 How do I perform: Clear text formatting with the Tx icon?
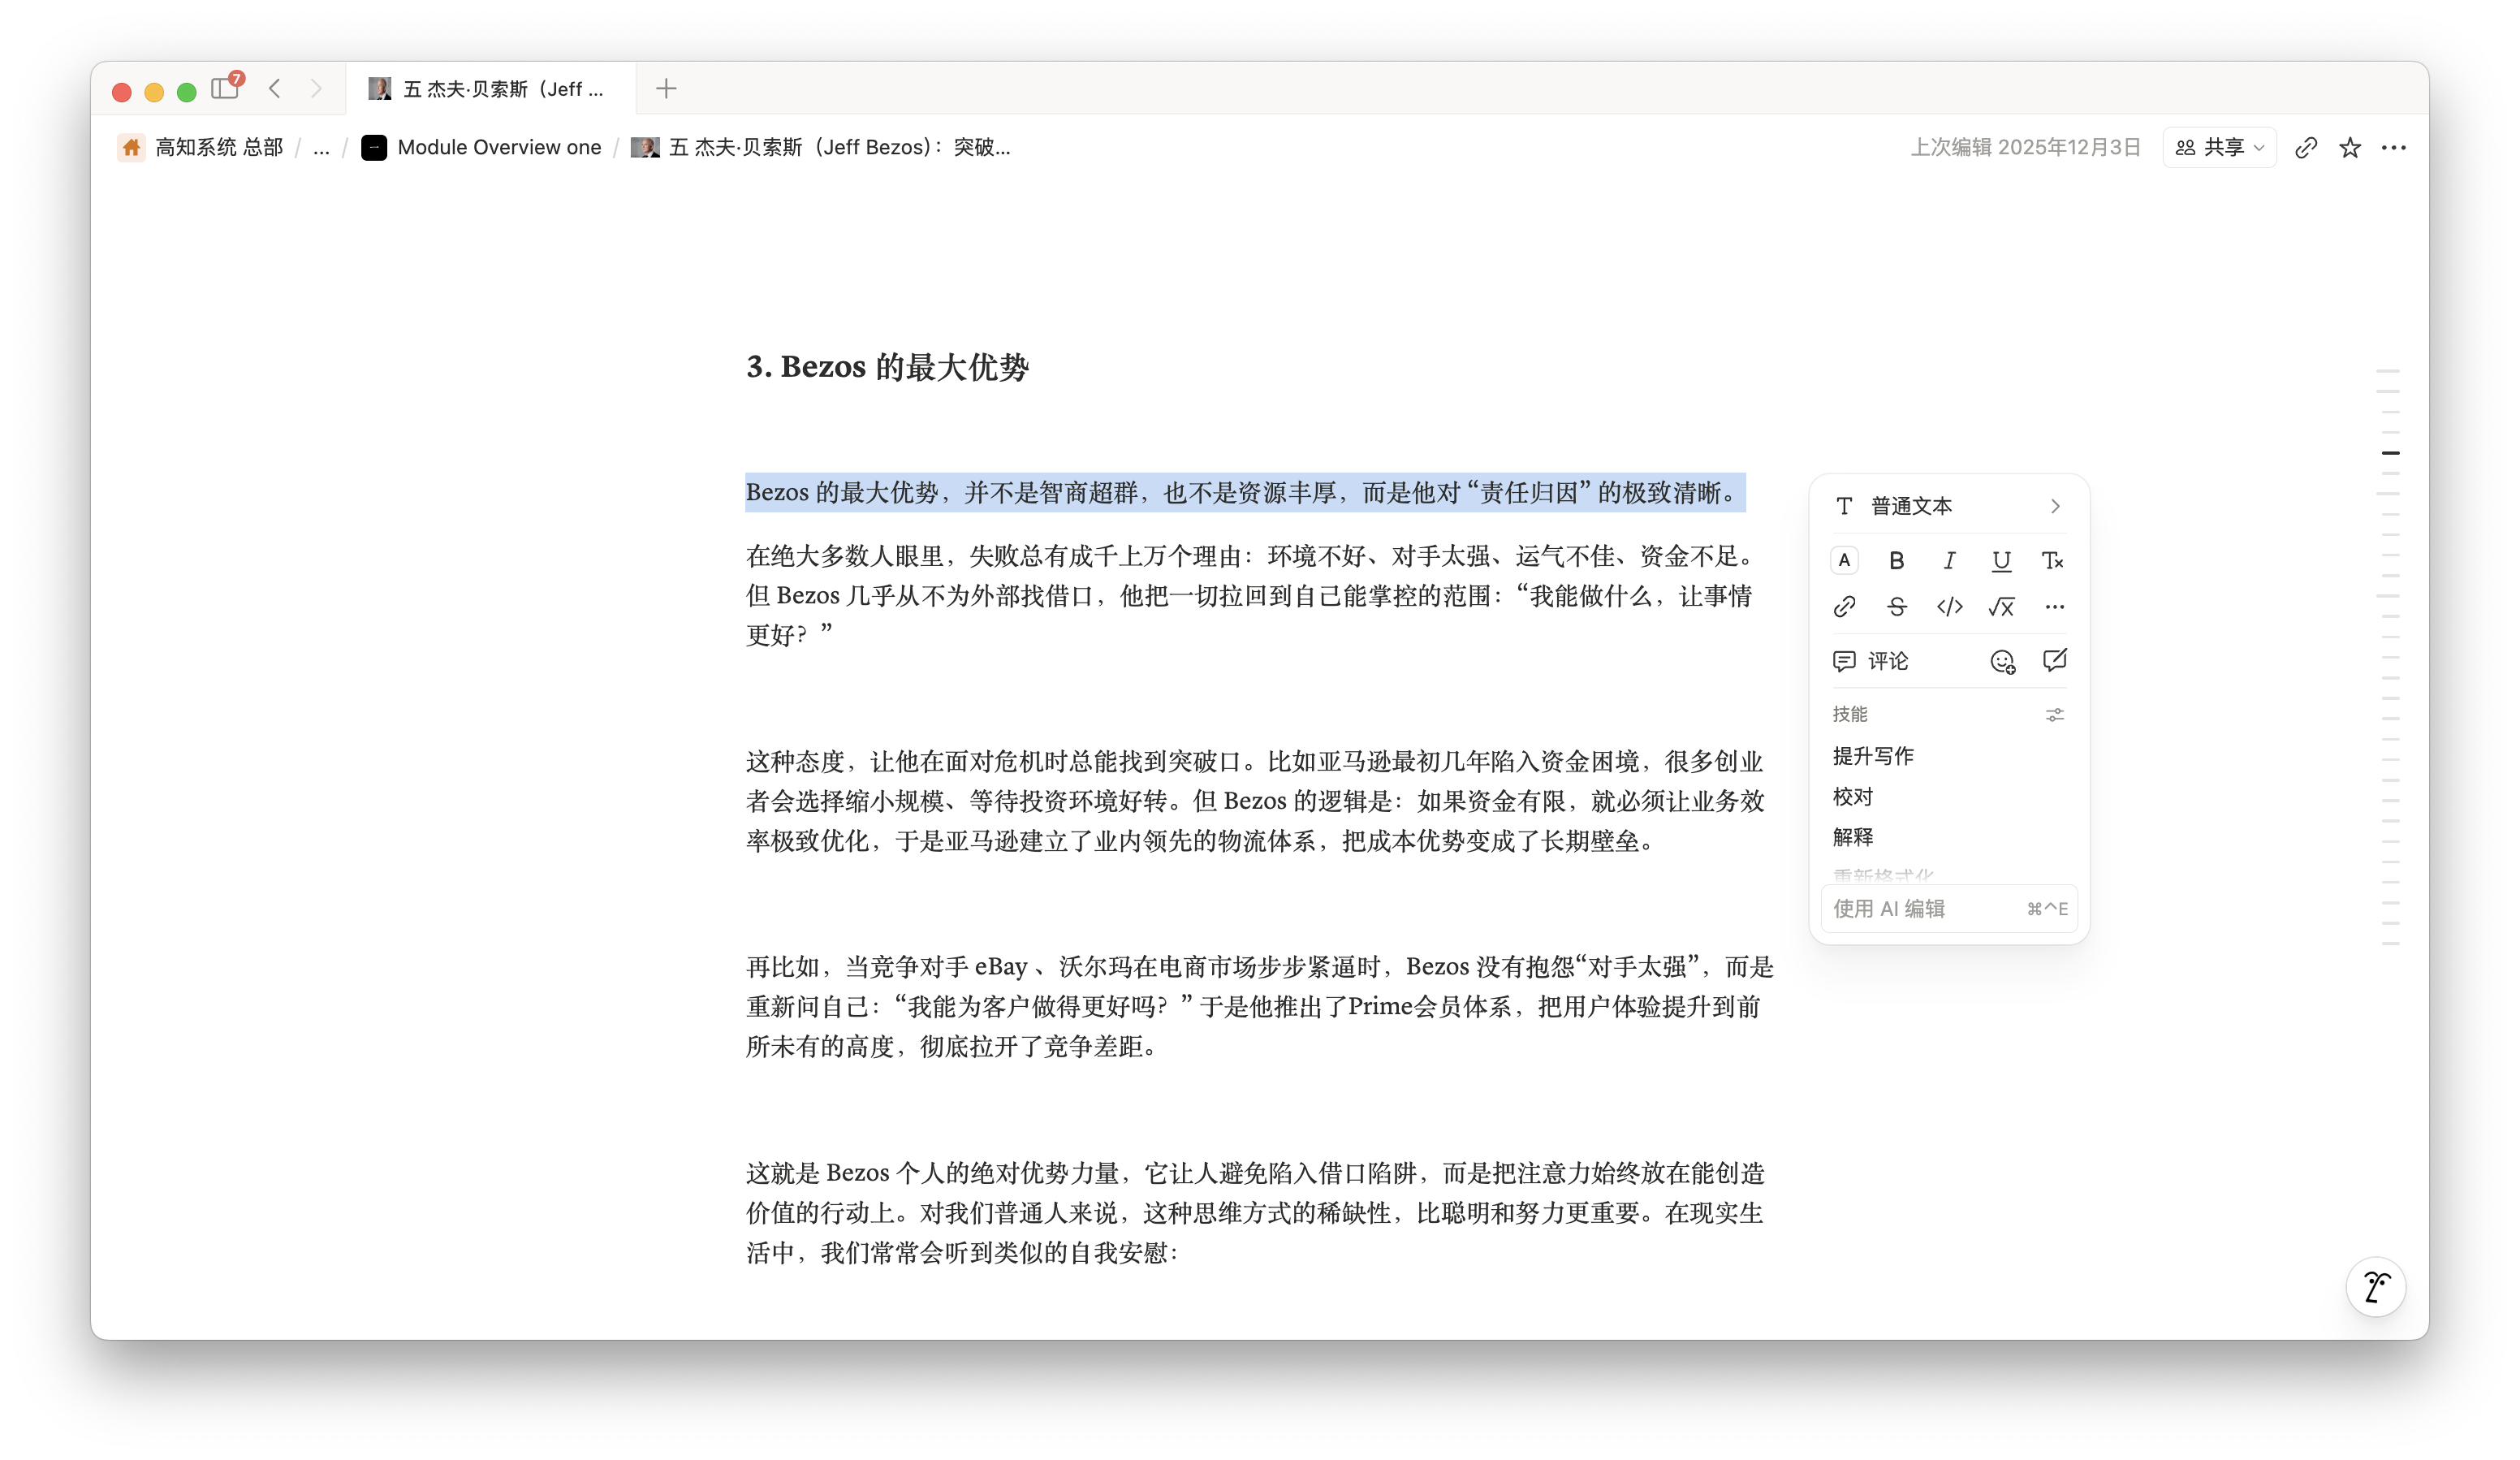click(x=2053, y=561)
